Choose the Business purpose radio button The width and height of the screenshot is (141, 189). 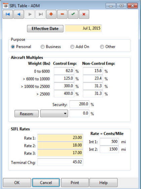coord(43,47)
